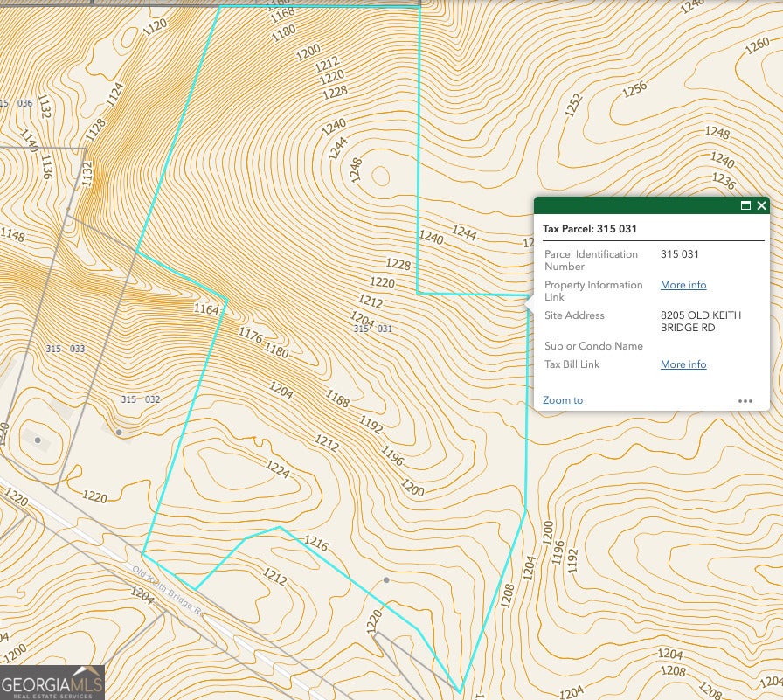Open the popup's three-dot actions menu

click(745, 401)
